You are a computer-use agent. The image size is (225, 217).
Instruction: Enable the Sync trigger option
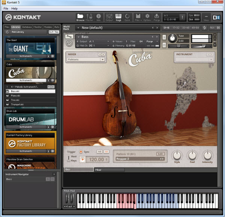pyautogui.click(x=81, y=152)
